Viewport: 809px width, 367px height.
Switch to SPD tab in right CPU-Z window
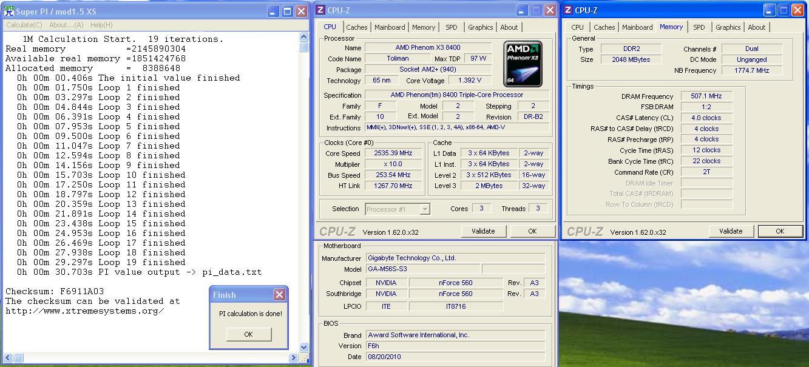699,27
